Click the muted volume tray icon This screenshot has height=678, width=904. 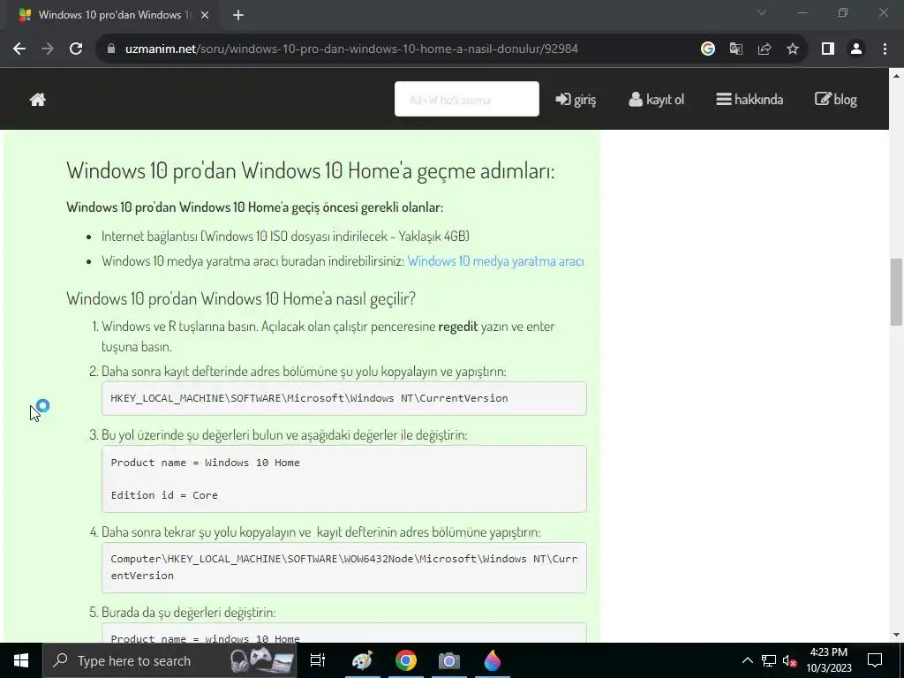[x=789, y=660]
